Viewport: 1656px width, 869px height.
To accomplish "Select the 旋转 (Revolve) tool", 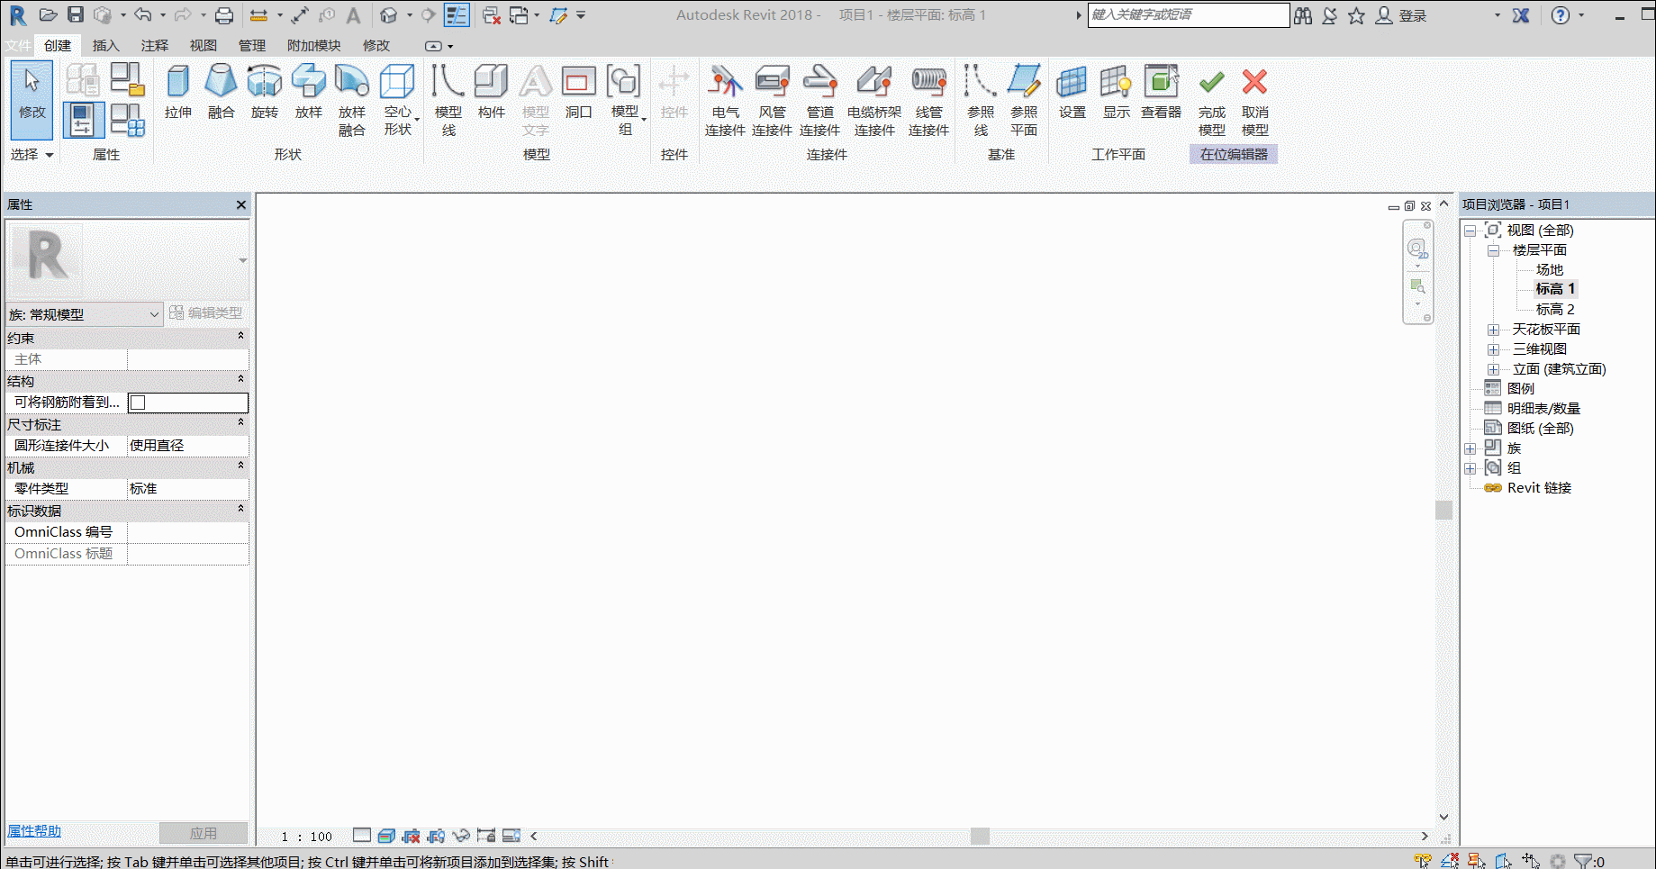I will (265, 92).
